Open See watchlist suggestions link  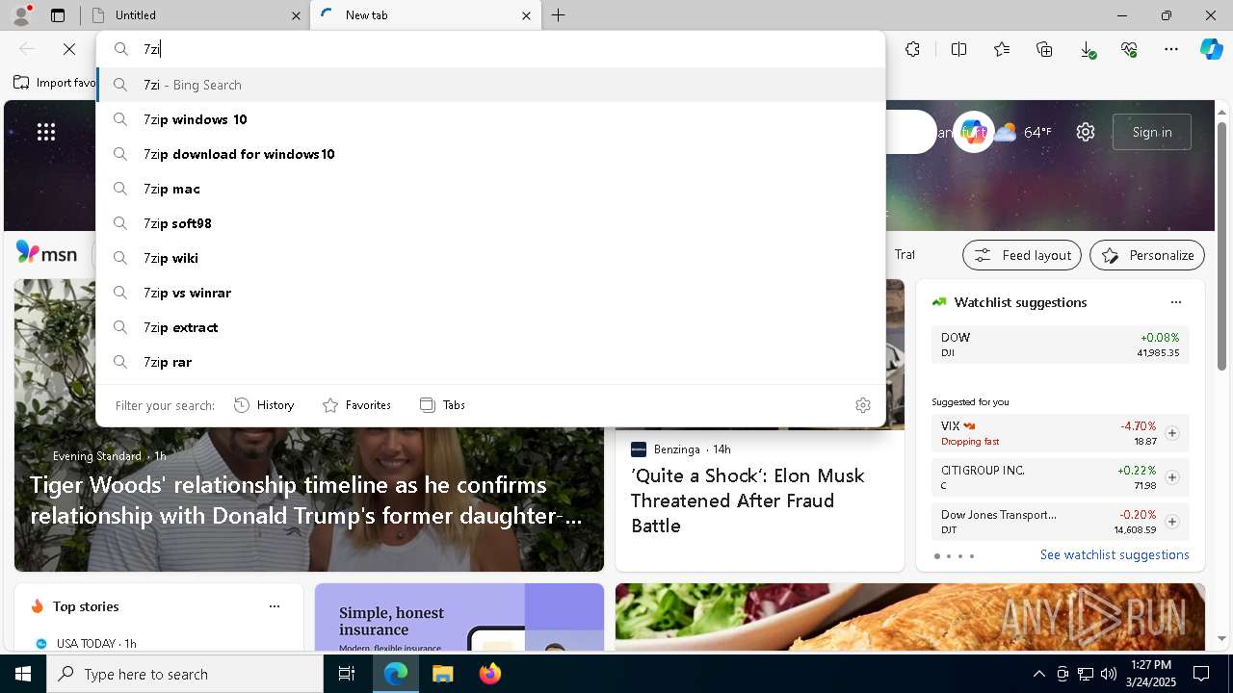[x=1115, y=554]
